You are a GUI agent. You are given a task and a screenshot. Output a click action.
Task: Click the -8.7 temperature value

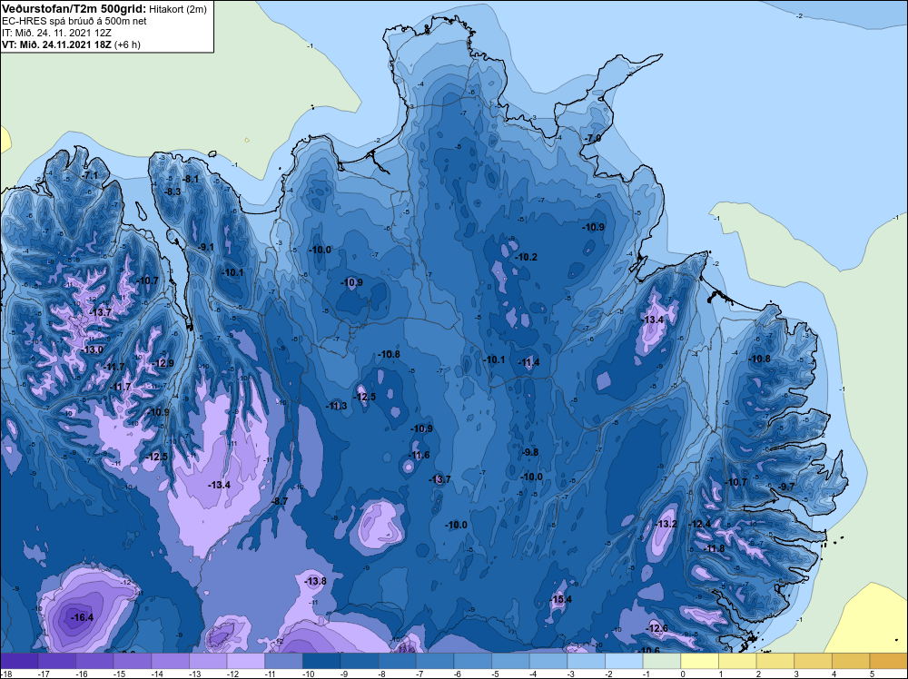click(x=279, y=501)
